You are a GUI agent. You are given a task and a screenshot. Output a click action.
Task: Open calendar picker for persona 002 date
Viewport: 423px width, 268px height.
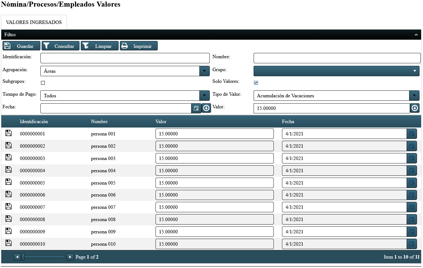click(x=412, y=146)
